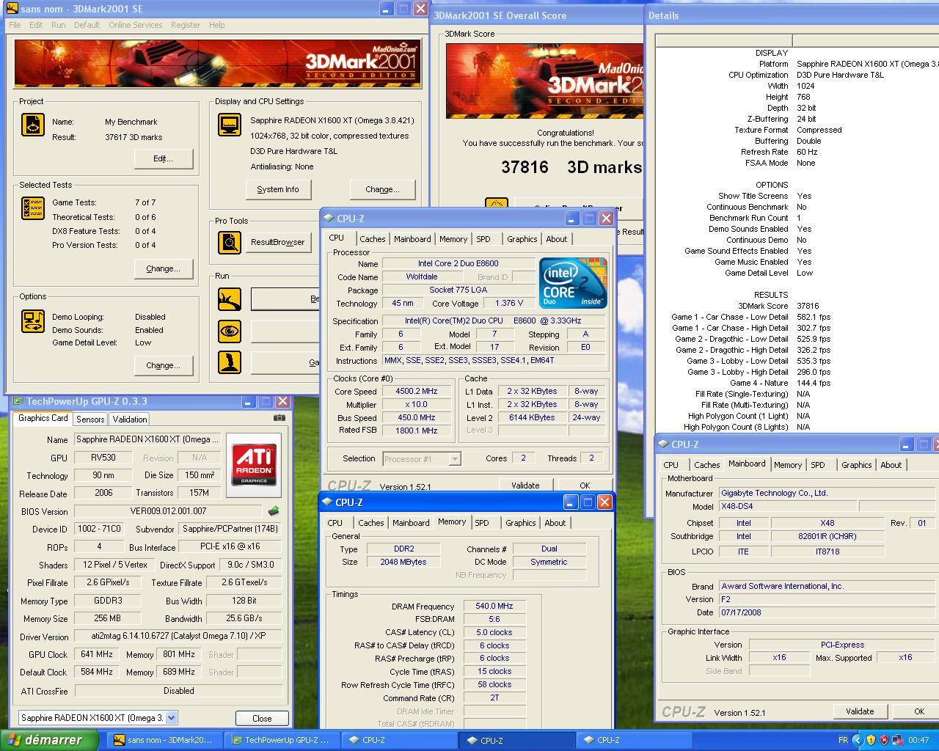Click Change... button in Display and CPU Settings
Screen dimensions: 939x751
[383, 189]
